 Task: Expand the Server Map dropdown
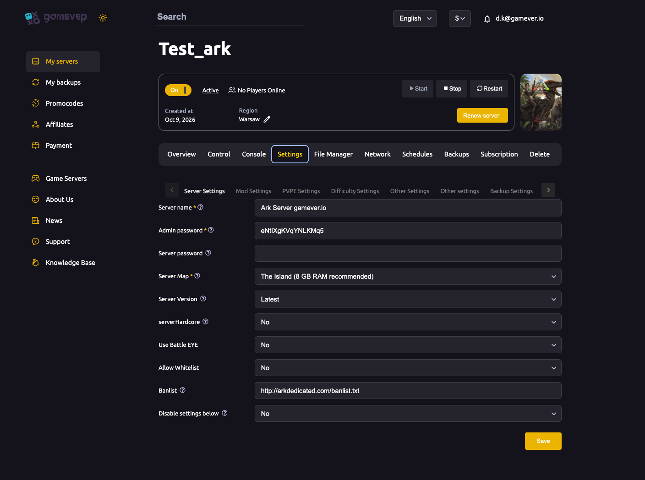click(408, 276)
